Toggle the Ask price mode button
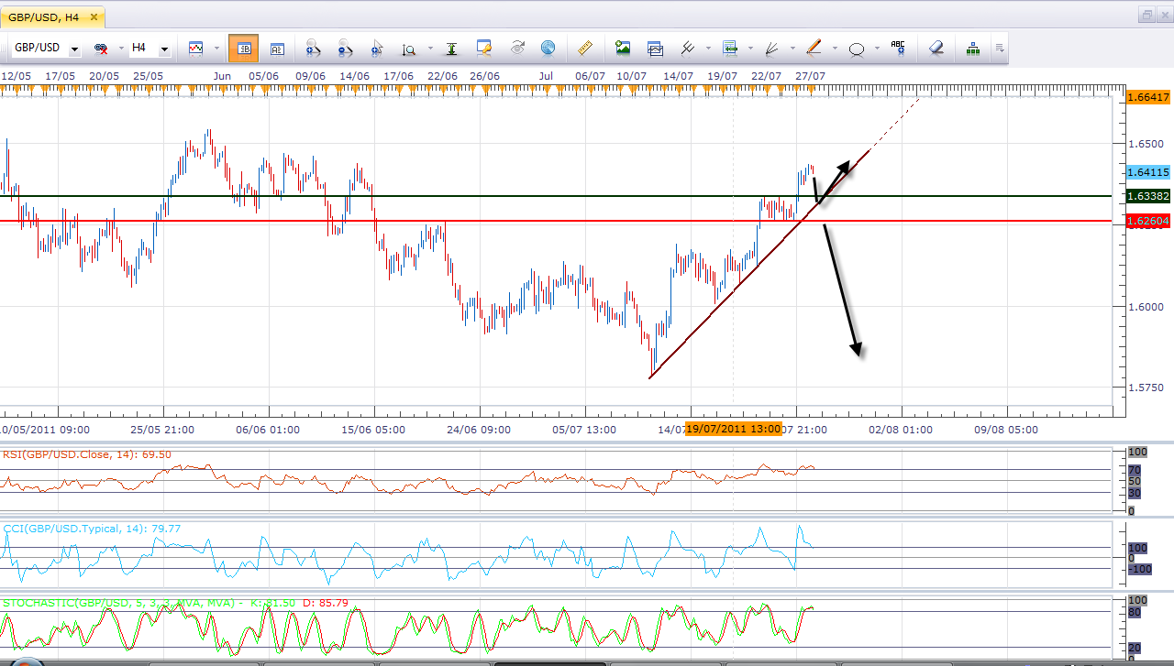The width and height of the screenshot is (1174, 666). (x=277, y=49)
